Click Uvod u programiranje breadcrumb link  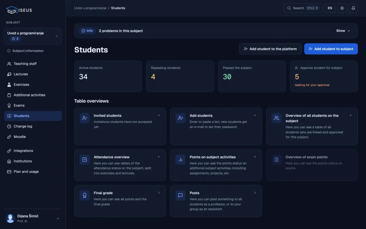point(90,8)
